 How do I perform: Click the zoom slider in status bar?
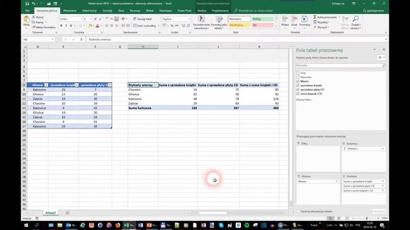pyautogui.click(x=366, y=218)
